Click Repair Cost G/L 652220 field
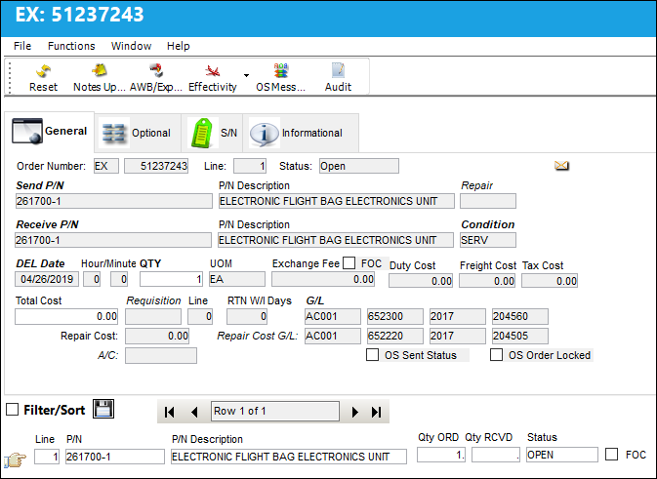Screen dimensions: 657x479 tap(394, 336)
